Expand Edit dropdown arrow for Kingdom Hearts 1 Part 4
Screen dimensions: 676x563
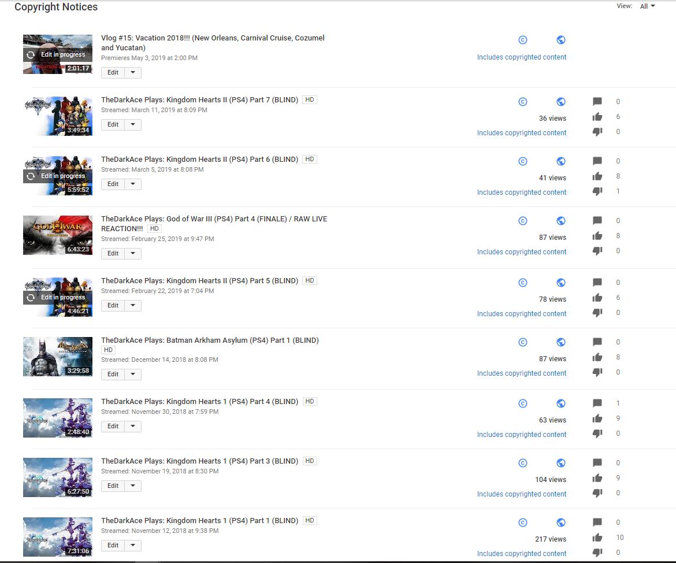click(x=133, y=426)
